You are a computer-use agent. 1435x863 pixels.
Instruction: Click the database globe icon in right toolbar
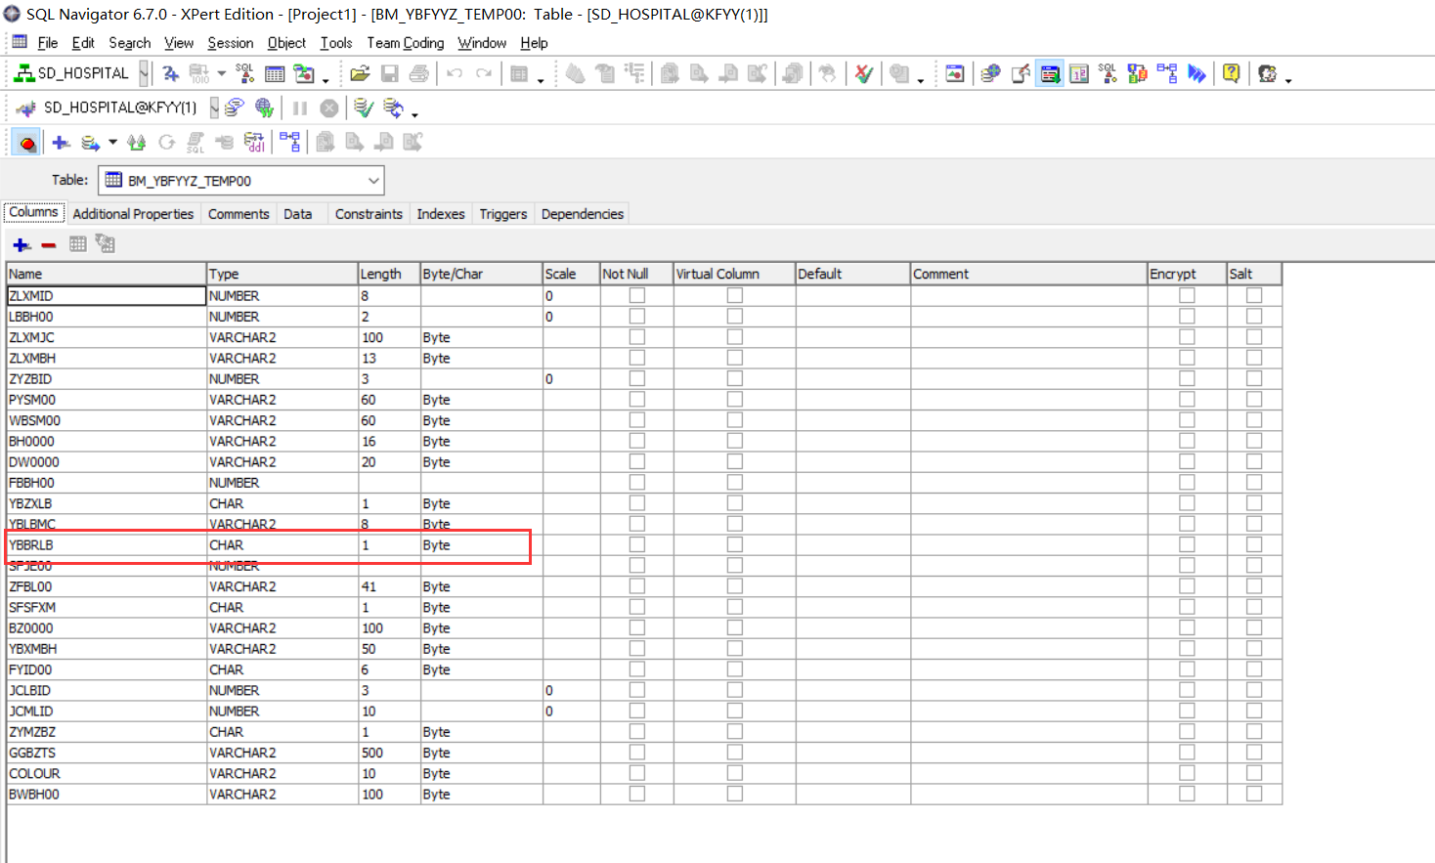point(990,73)
